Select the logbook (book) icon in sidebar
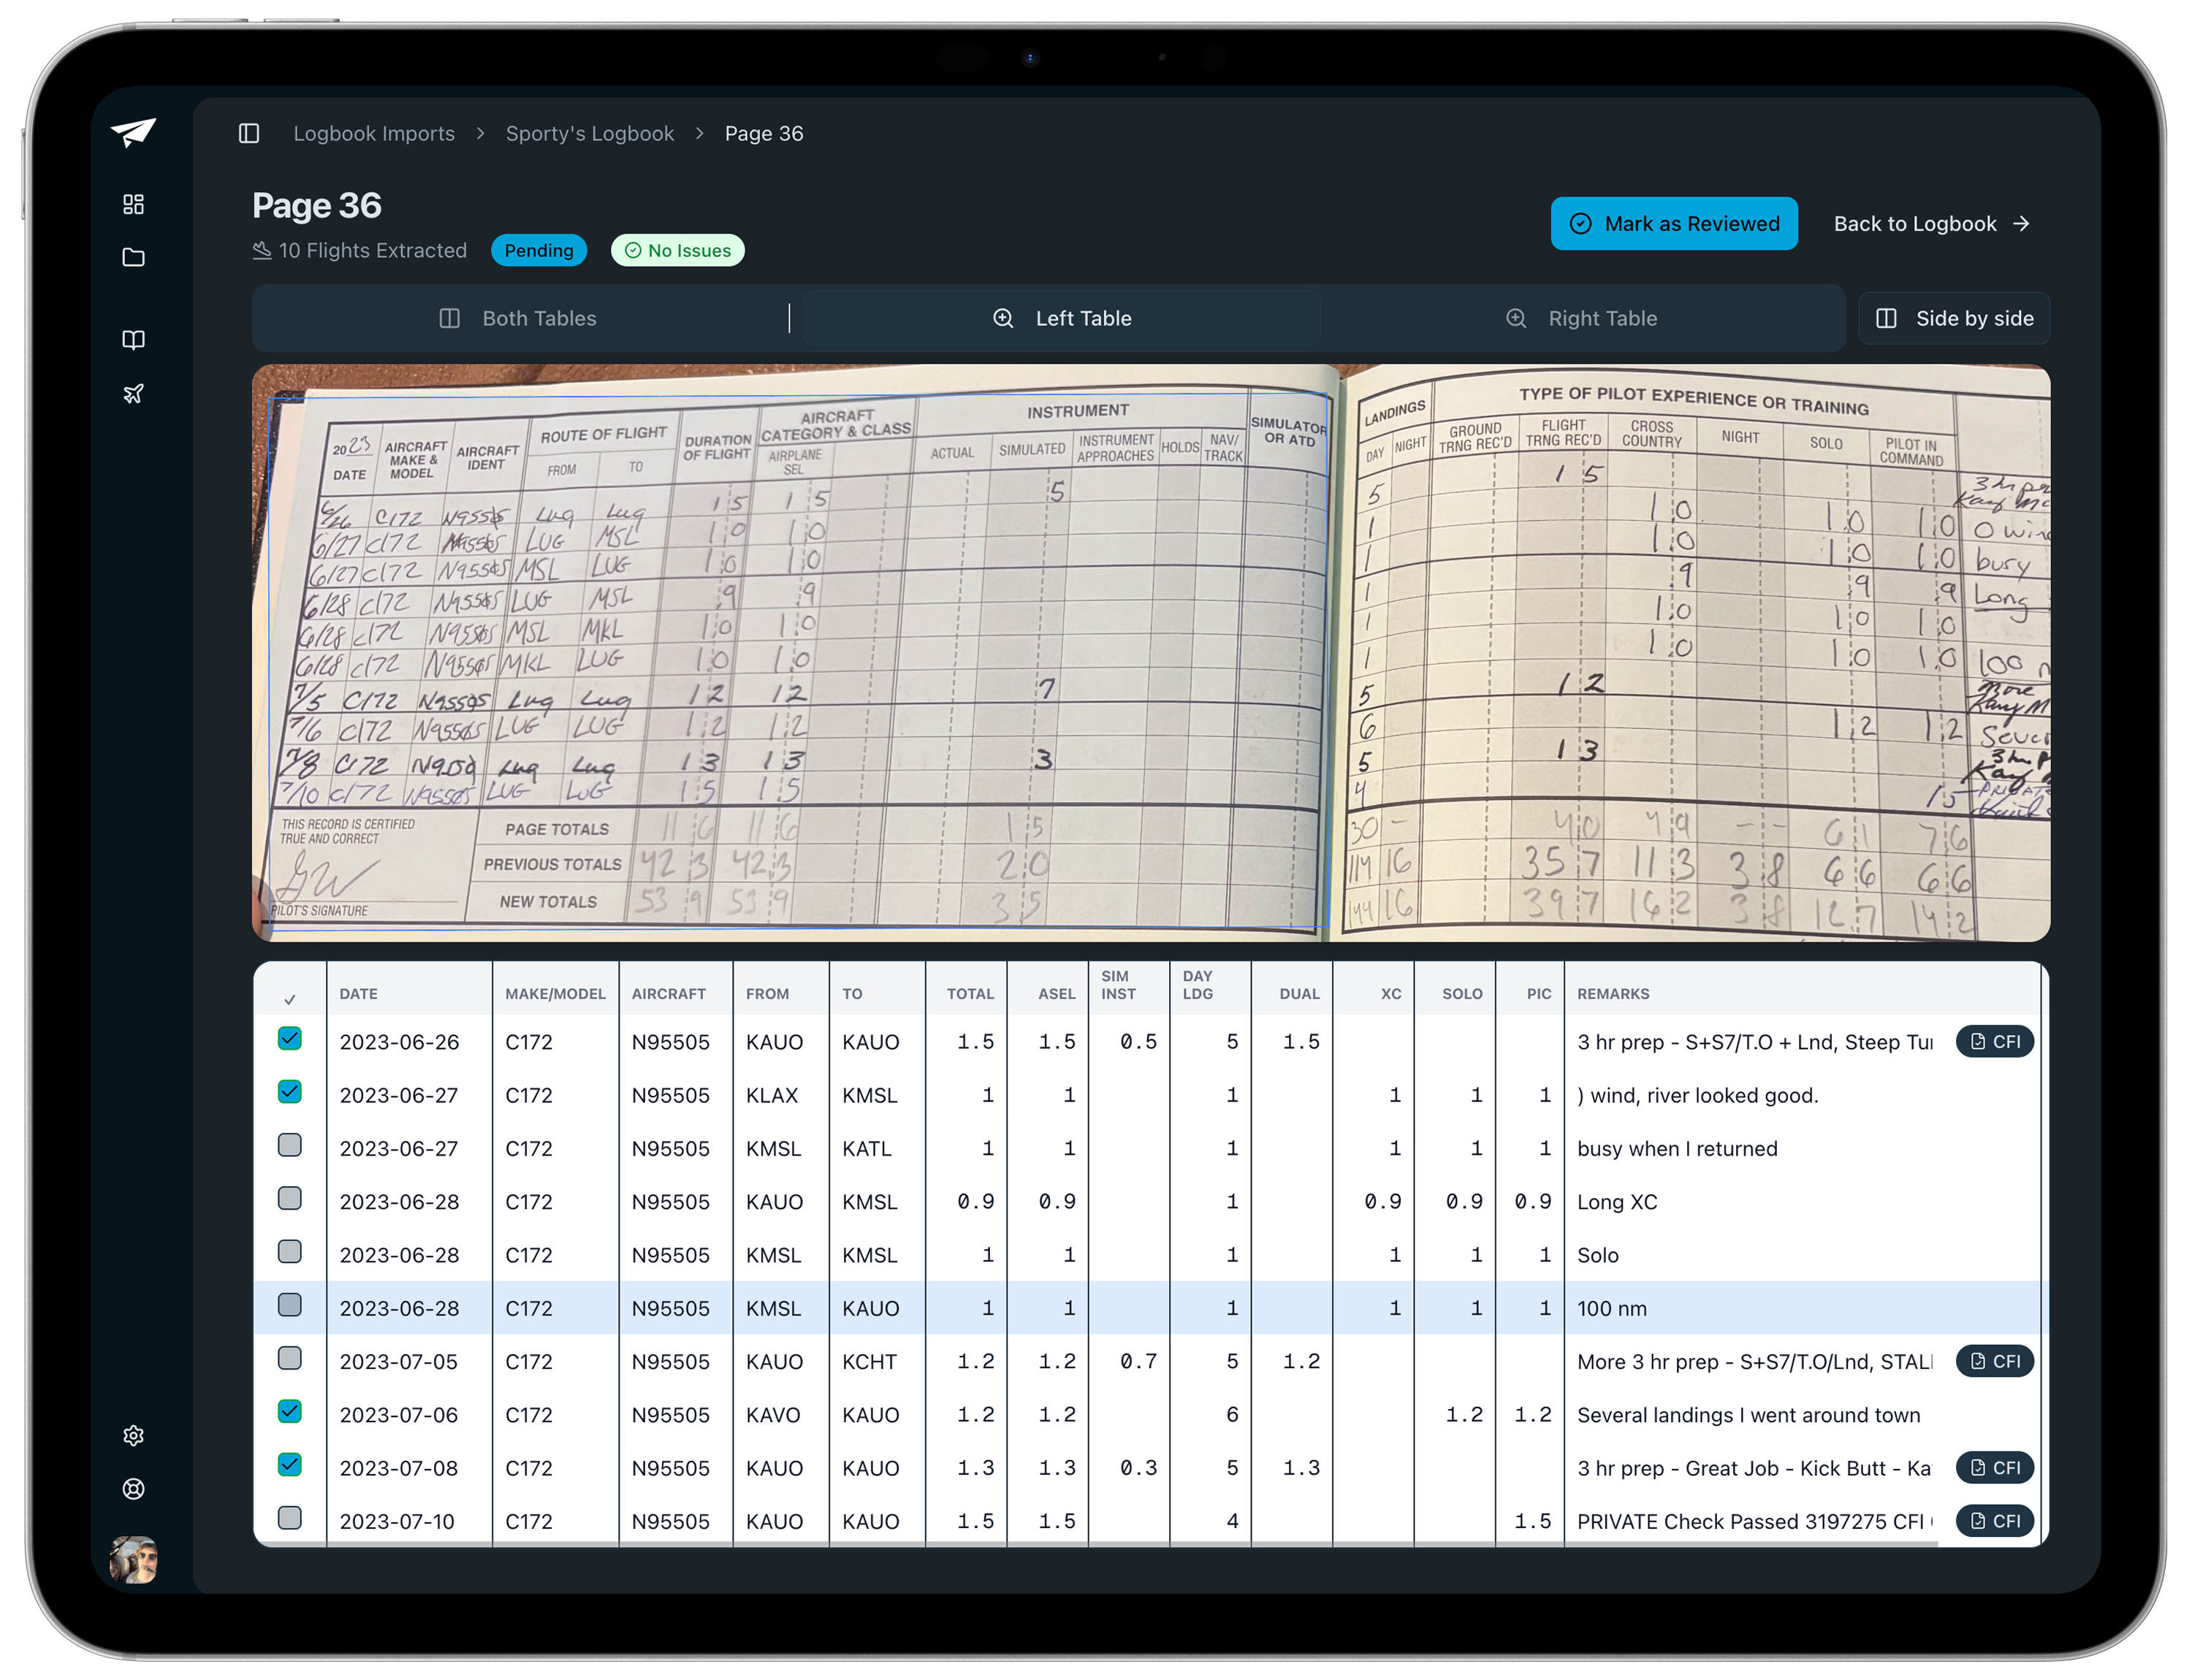 (x=133, y=340)
